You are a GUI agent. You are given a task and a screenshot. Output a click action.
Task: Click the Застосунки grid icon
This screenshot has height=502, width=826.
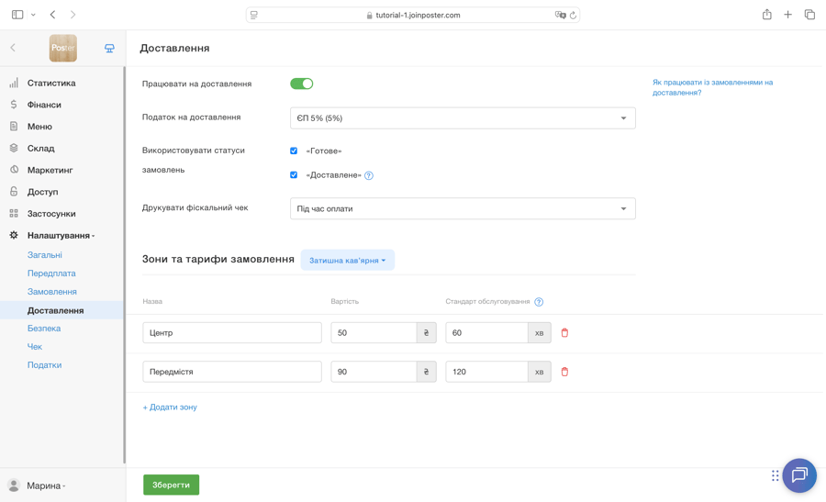tap(14, 213)
